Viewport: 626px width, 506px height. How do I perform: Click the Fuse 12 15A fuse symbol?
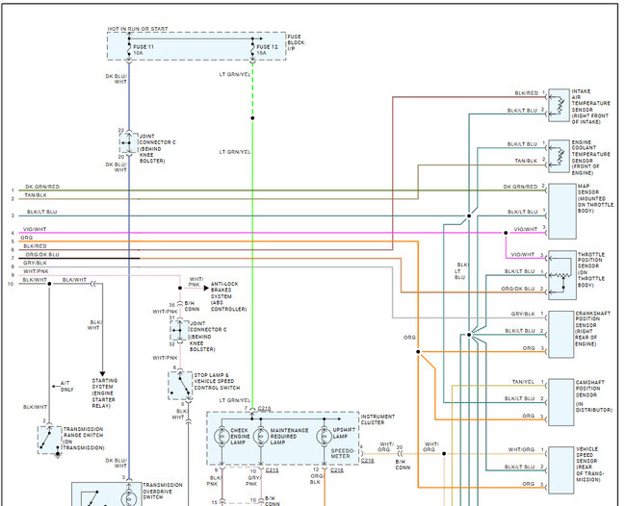[x=252, y=49]
